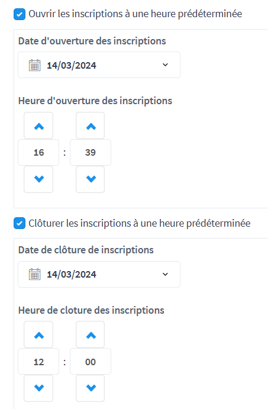Increase the registration closing minutes
The image size is (268, 409).
pyautogui.click(x=90, y=334)
